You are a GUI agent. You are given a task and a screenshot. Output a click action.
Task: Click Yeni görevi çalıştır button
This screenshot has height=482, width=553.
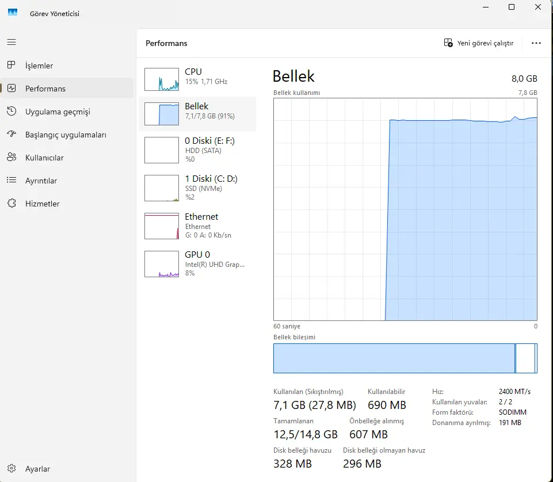click(x=479, y=43)
